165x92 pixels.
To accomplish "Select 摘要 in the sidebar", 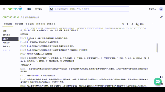I will tap(5, 31).
